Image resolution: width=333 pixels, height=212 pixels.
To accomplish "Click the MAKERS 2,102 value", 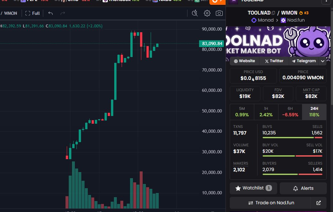I will (x=239, y=169).
